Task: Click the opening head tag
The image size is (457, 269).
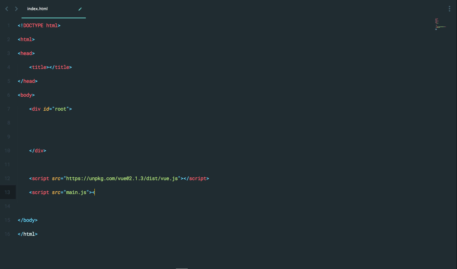Action: pos(26,53)
